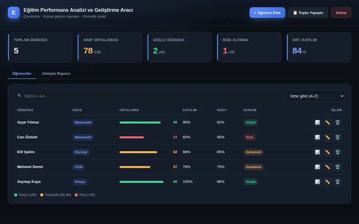359x224 pixels.
Task: Focus the Öğrenci ara search field
Action: pyautogui.click(x=148, y=96)
